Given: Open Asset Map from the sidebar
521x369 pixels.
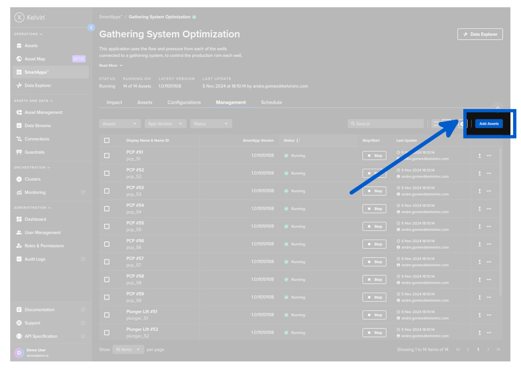Looking at the screenshot, I should tap(35, 59).
